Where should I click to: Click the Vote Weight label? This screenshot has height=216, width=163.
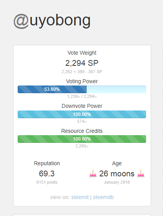(x=82, y=53)
